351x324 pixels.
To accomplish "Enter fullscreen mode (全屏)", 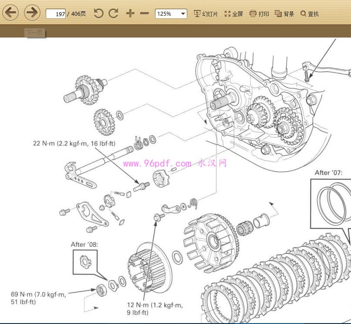I will pos(234,14).
